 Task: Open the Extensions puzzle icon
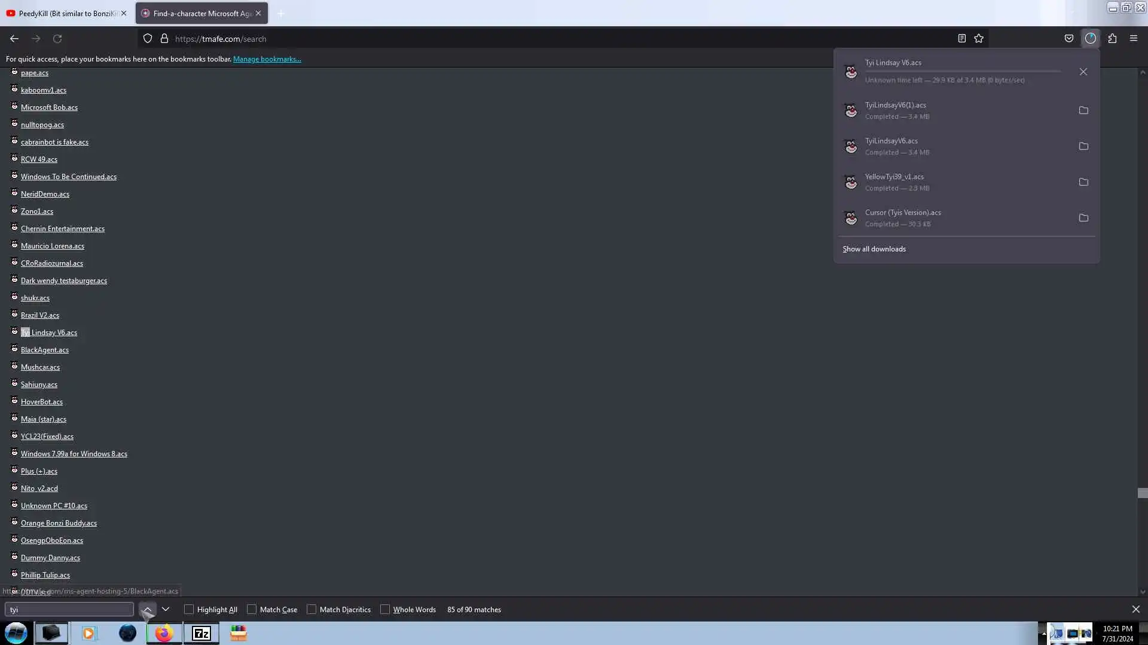coord(1112,38)
